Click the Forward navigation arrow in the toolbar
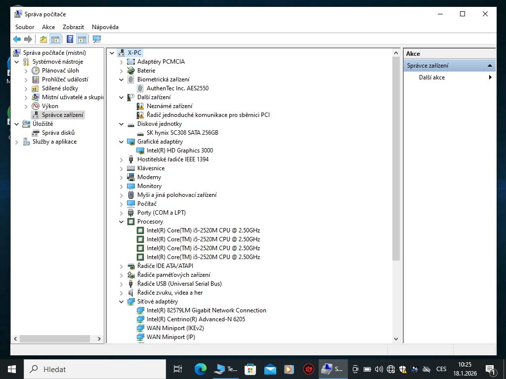506x379 pixels. pyautogui.click(x=29, y=38)
